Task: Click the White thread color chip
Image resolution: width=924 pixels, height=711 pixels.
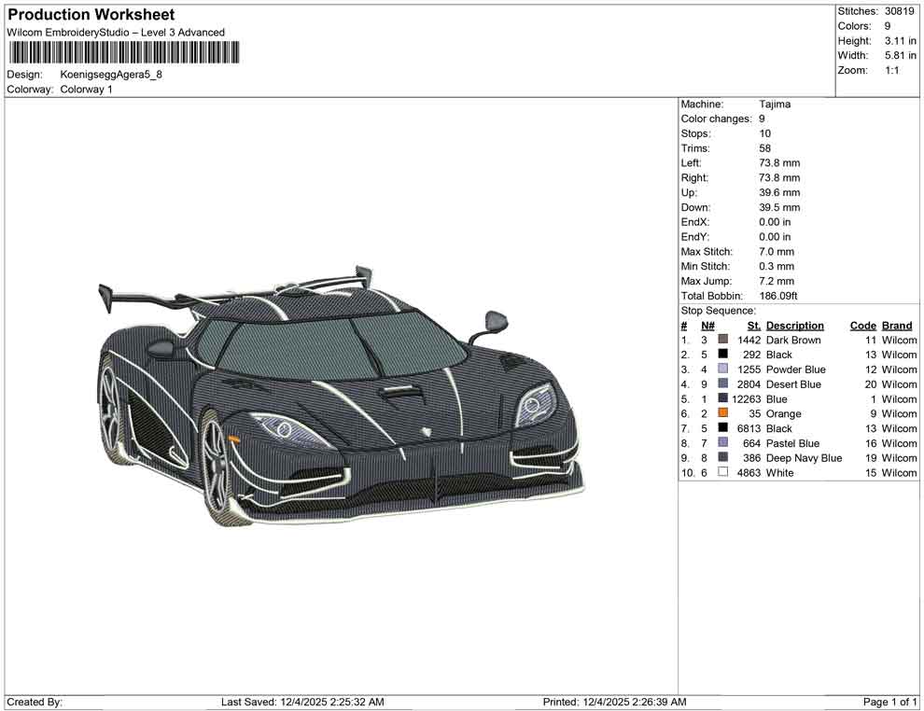Action: (721, 472)
